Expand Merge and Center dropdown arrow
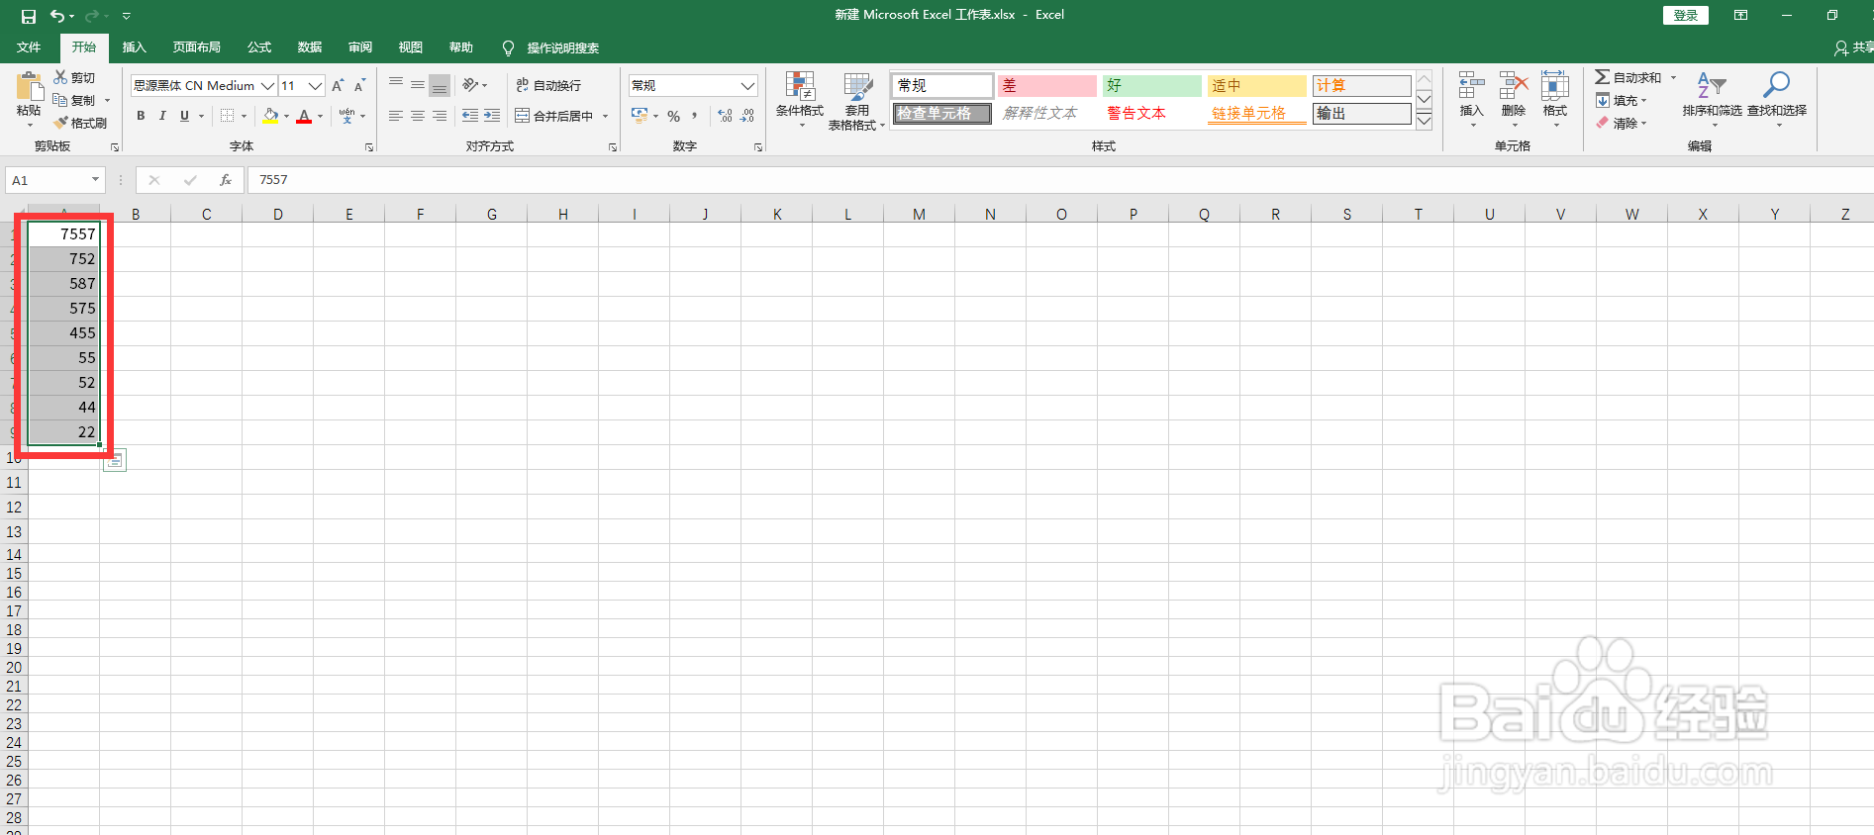This screenshot has width=1874, height=835. pos(605,116)
